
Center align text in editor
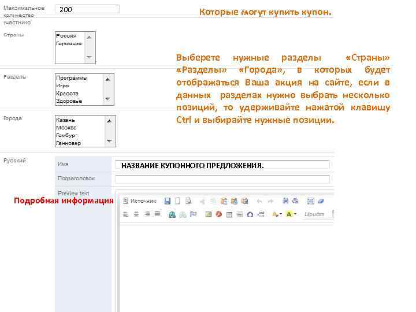tap(136, 214)
